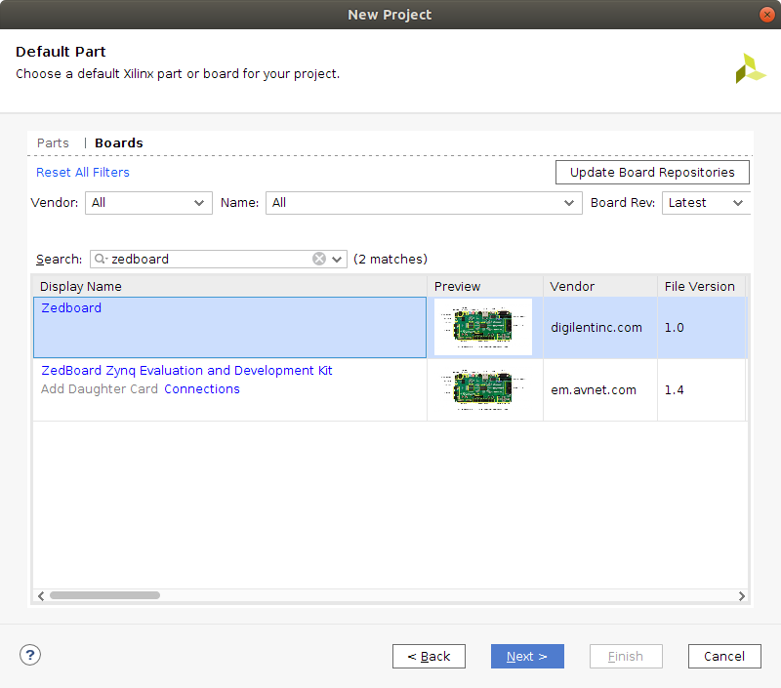
Task: Click the scroll right arrow
Action: click(741, 596)
